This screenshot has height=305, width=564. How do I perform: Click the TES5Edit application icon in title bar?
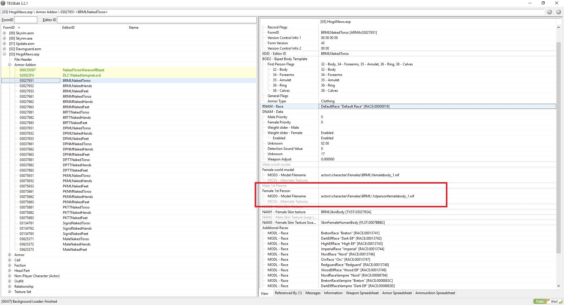3,3
